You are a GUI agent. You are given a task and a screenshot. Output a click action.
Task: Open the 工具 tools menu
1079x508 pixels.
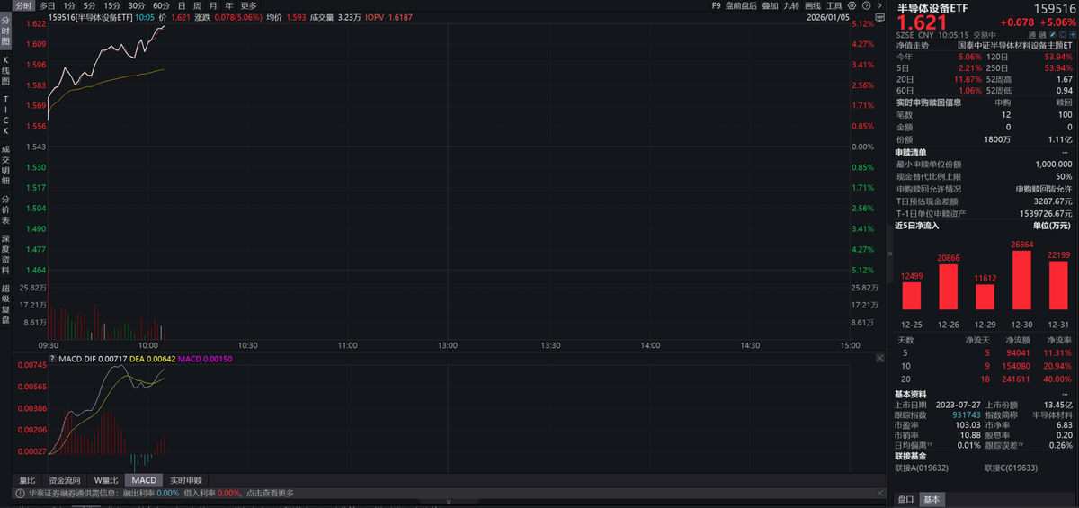[x=834, y=5]
